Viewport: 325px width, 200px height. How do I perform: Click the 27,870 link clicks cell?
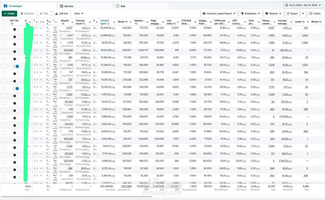(175, 28)
